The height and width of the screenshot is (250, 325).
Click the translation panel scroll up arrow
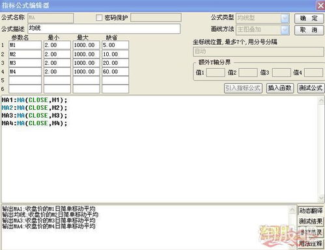tap(292, 210)
